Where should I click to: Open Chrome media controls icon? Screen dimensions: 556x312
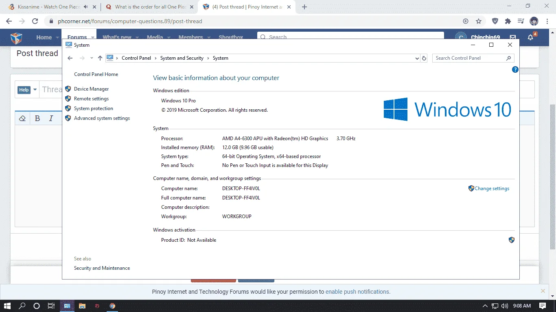point(521,21)
